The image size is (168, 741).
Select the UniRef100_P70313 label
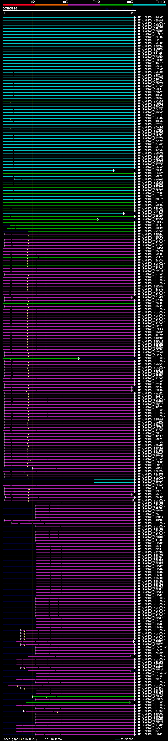[x=151, y=679]
